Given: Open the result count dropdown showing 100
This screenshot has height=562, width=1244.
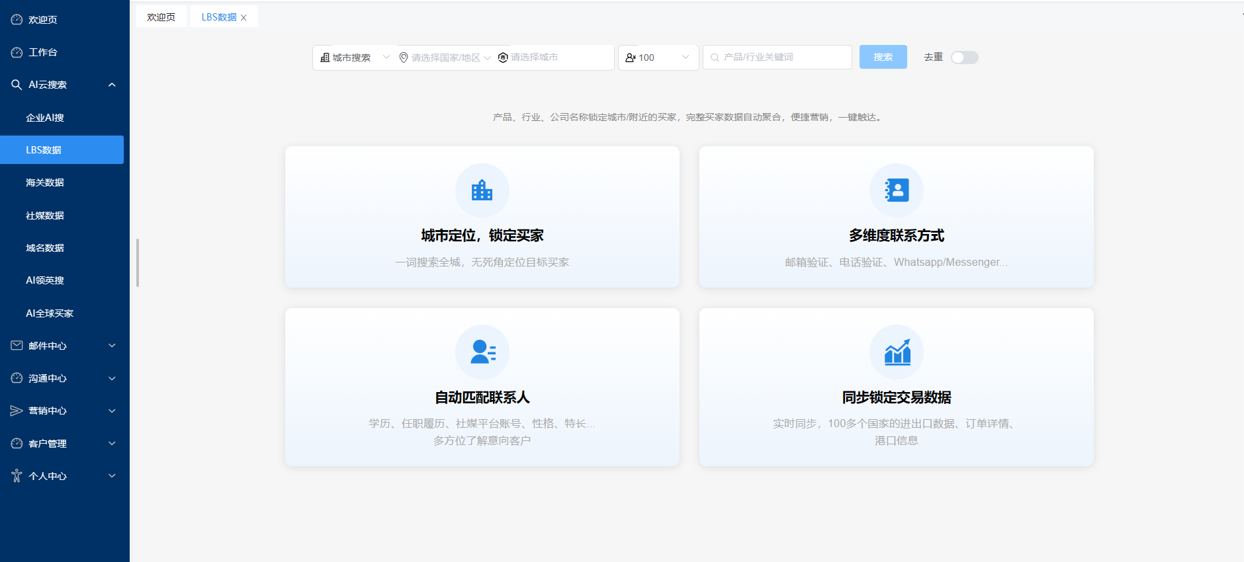Looking at the screenshot, I should click(658, 58).
